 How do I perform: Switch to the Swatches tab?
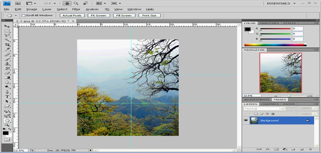[x=270, y=23]
